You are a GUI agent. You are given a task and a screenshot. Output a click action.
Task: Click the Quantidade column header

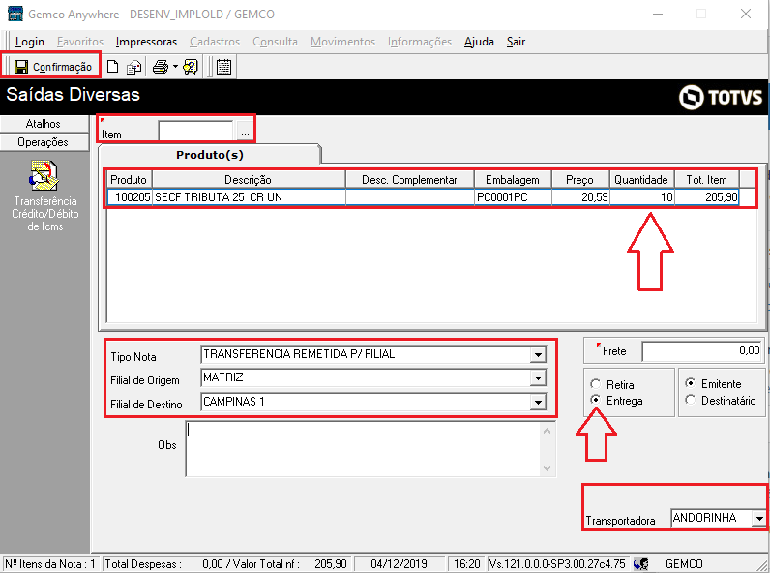(641, 179)
